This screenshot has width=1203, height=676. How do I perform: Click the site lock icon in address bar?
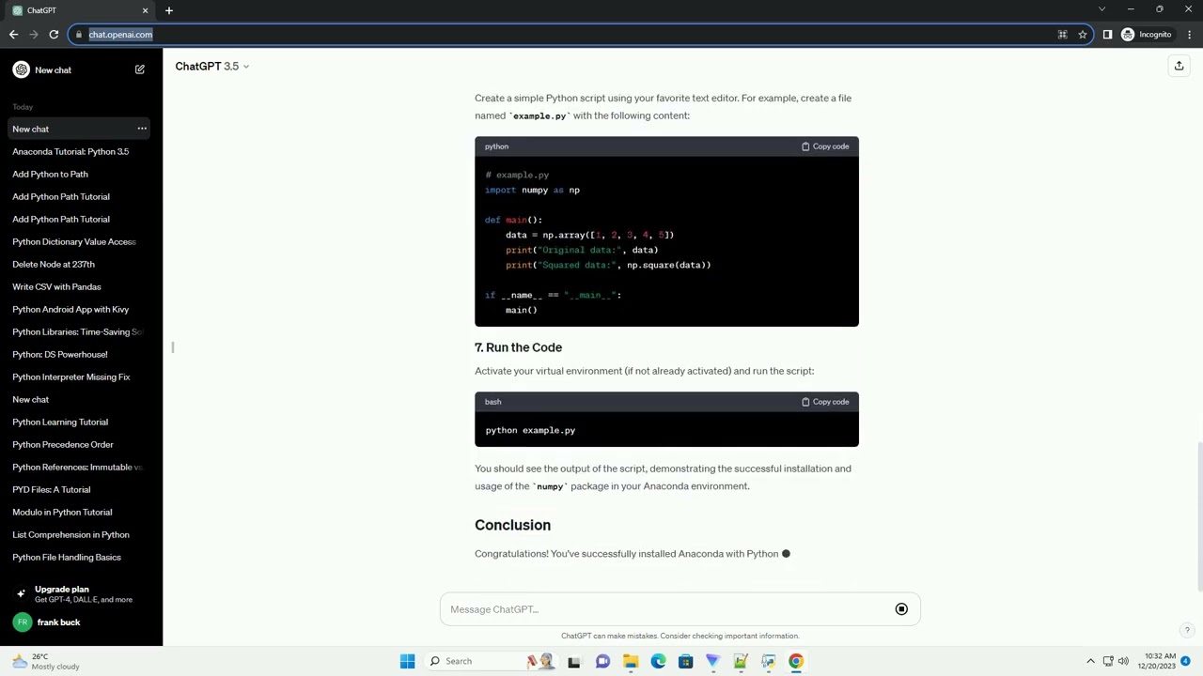pos(79,35)
